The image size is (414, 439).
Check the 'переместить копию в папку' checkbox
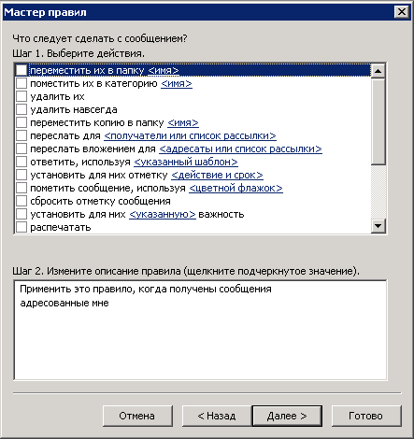pos(21,122)
